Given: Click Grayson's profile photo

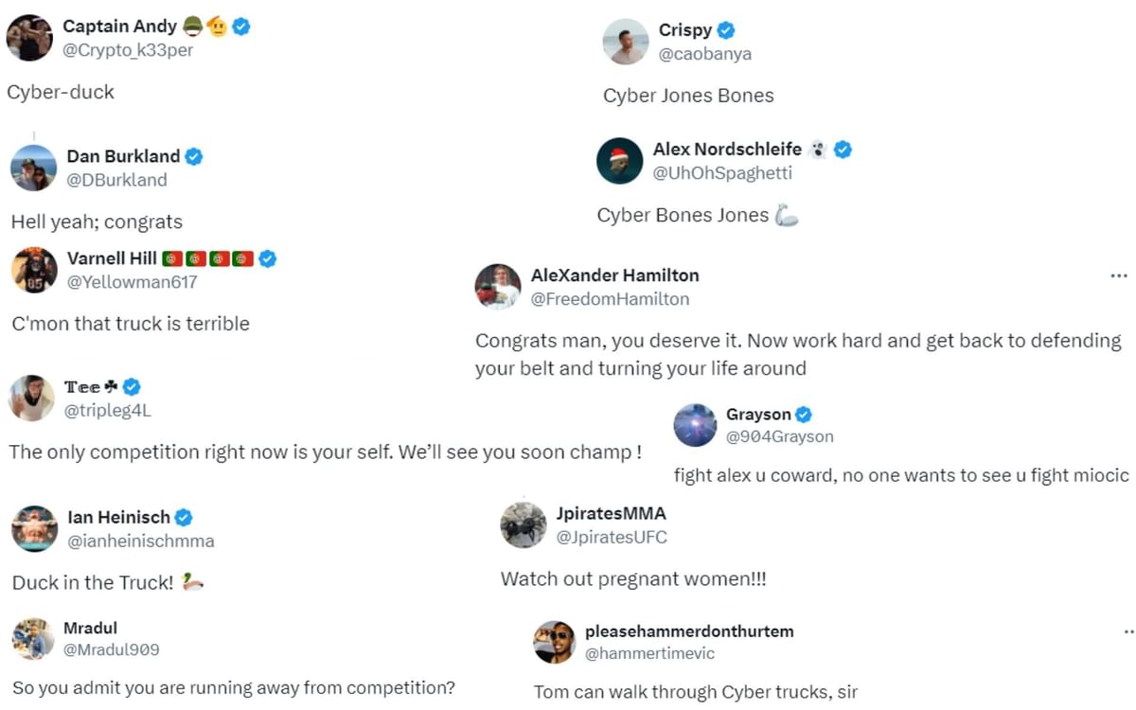Looking at the screenshot, I should pyautogui.click(x=694, y=425).
